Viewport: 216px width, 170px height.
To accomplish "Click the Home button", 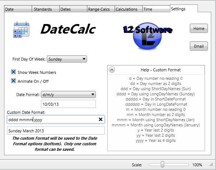I will point(199,28).
